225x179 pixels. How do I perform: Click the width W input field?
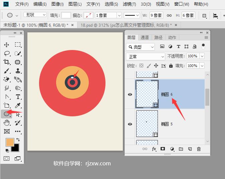(x=156, y=15)
